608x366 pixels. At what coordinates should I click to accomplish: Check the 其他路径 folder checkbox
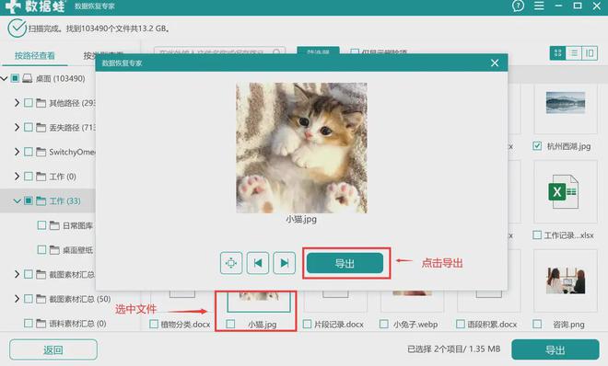[x=29, y=103]
